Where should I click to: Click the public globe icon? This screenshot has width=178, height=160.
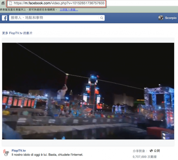tap(151, 151)
